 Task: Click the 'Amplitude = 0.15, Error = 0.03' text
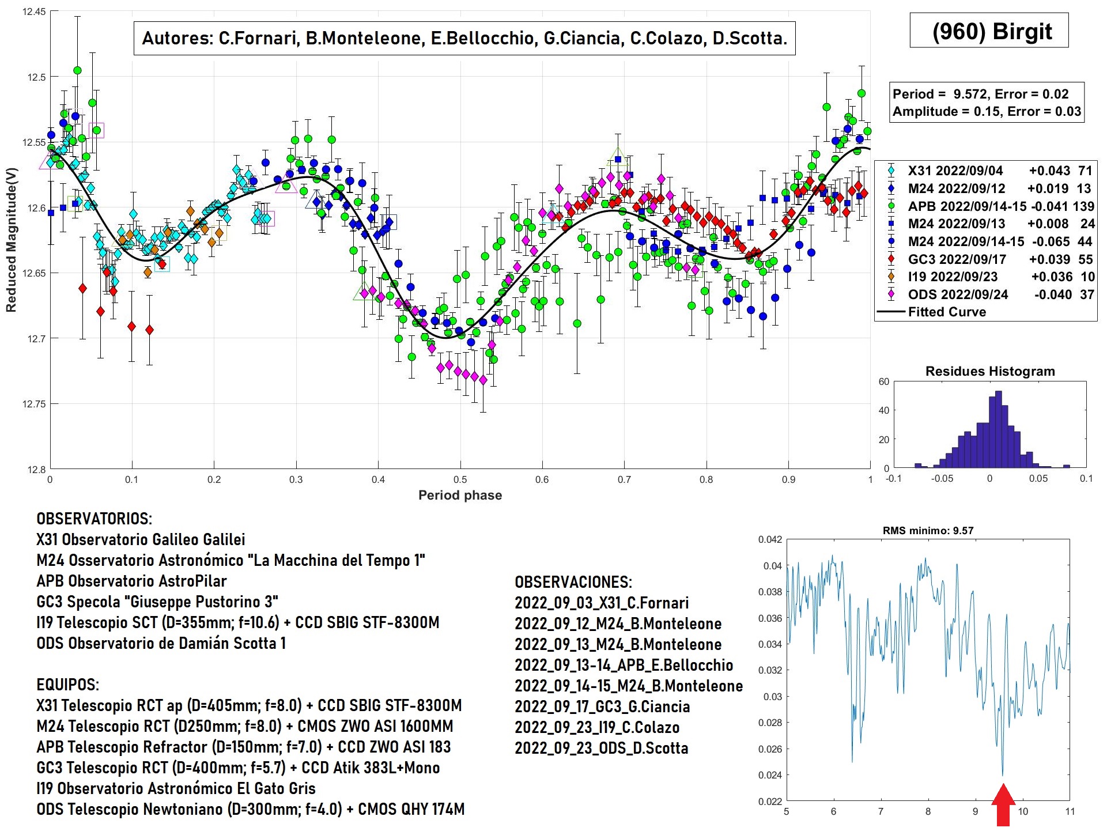pyautogui.click(x=987, y=111)
